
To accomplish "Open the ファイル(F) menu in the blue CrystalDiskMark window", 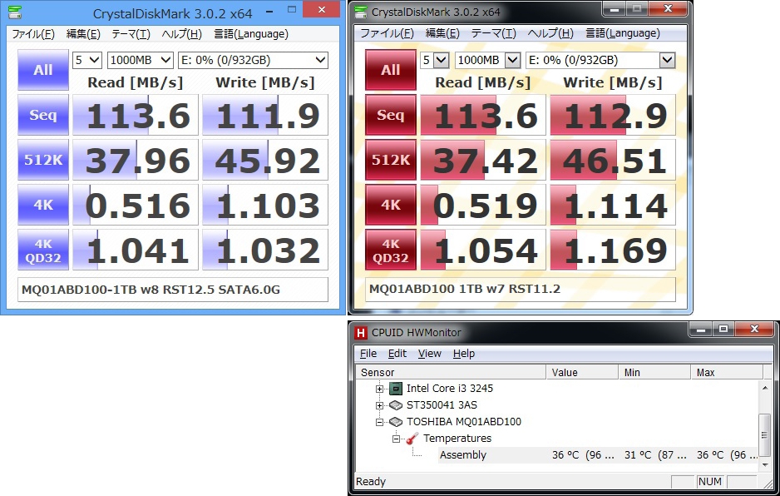I will 33,34.
